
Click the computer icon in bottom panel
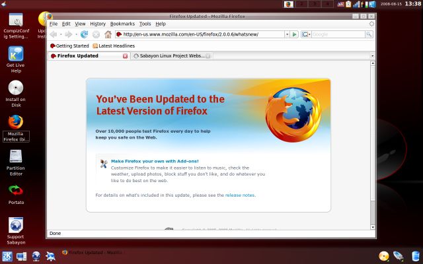(x=21, y=256)
